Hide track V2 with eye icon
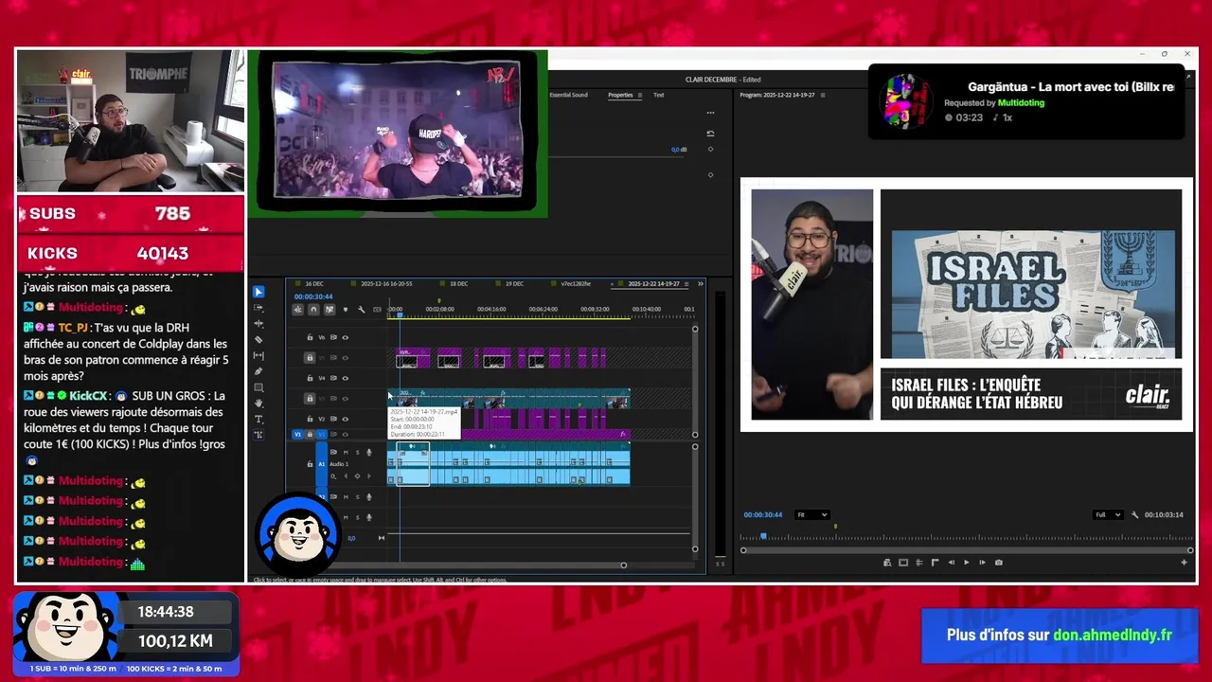The image size is (1212, 682). 345,419
